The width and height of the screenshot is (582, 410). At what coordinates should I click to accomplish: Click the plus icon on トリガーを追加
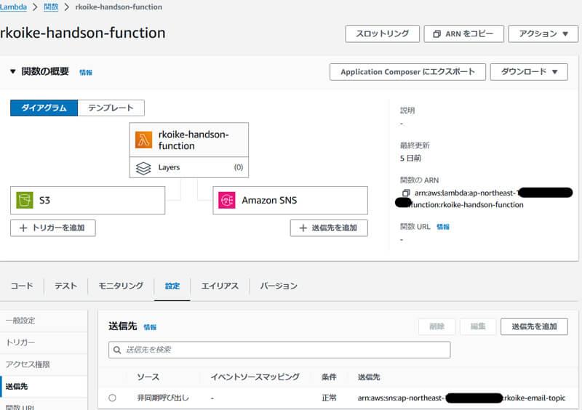[23, 228]
